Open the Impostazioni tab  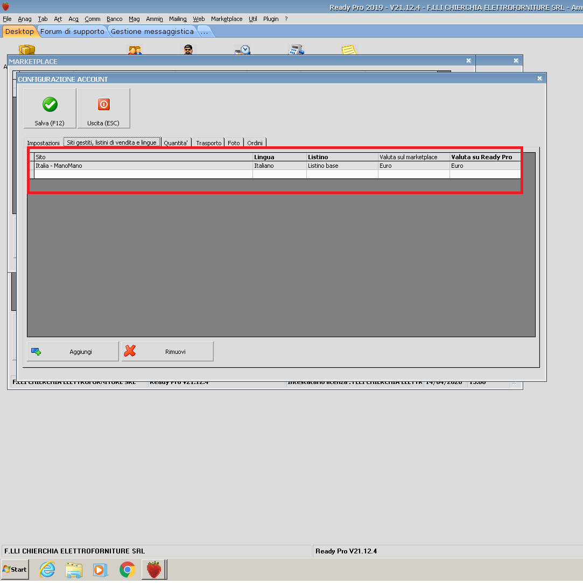[43, 143]
